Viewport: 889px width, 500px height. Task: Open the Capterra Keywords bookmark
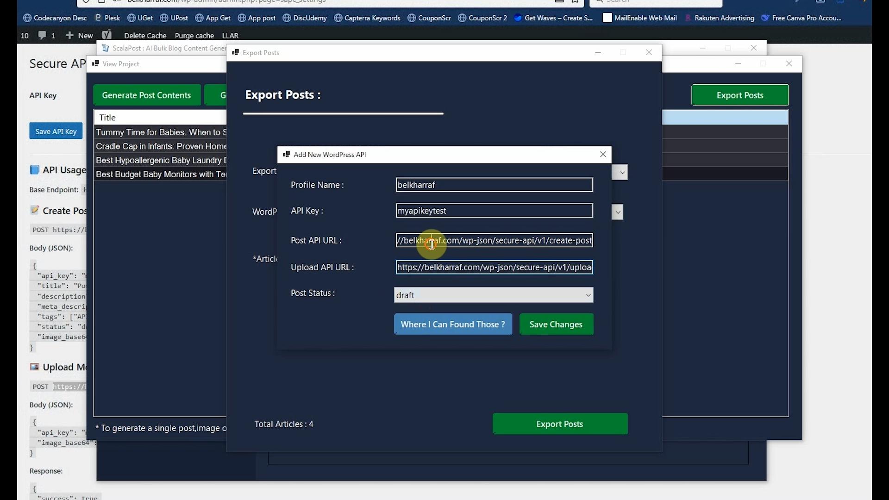(x=367, y=18)
